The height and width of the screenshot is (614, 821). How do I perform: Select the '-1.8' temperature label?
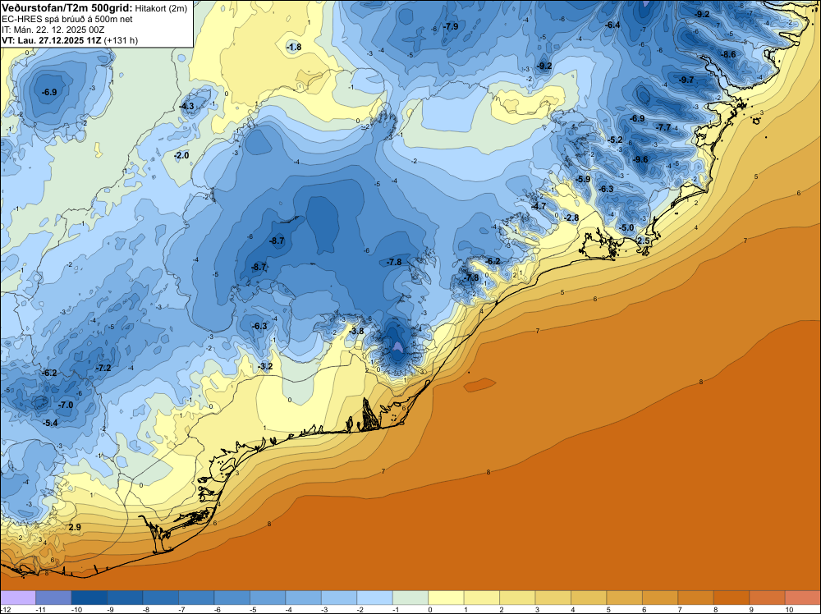coord(294,47)
